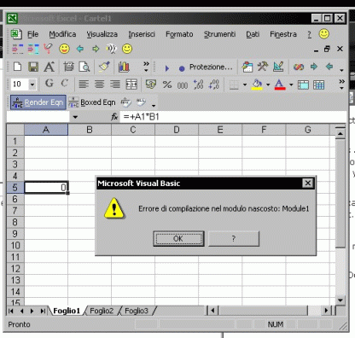Apply the Currency style icon

[x=151, y=84]
